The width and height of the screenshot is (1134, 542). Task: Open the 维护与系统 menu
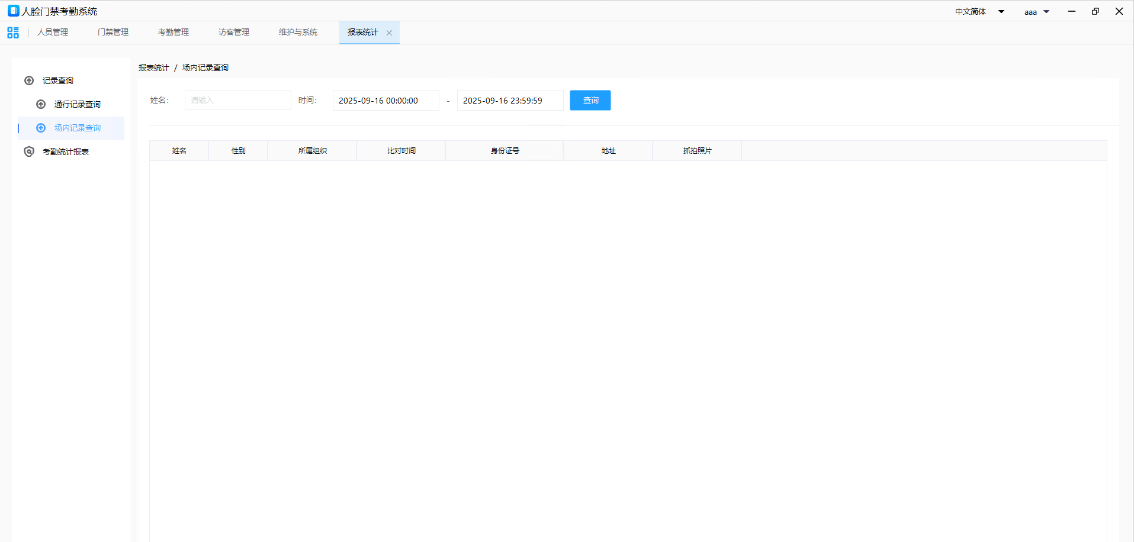298,32
